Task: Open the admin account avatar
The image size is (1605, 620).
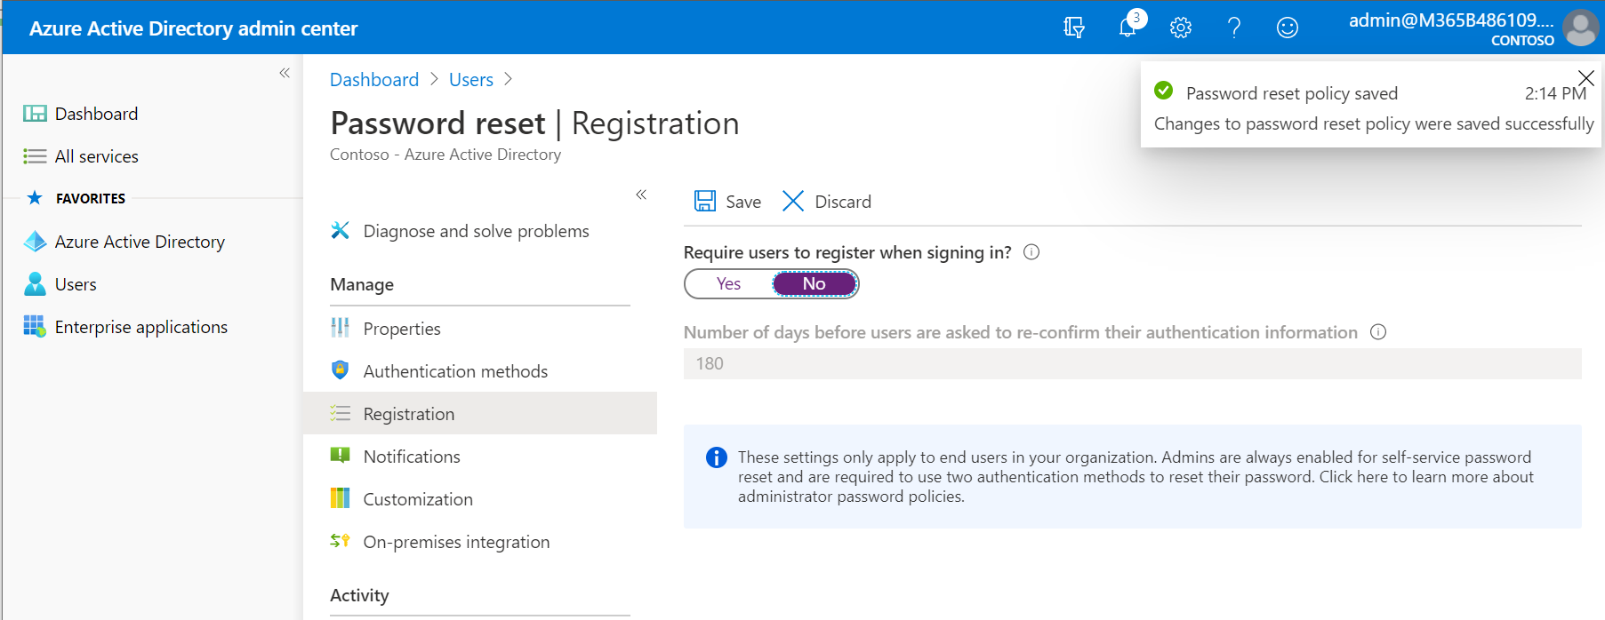Action: pyautogui.click(x=1580, y=28)
